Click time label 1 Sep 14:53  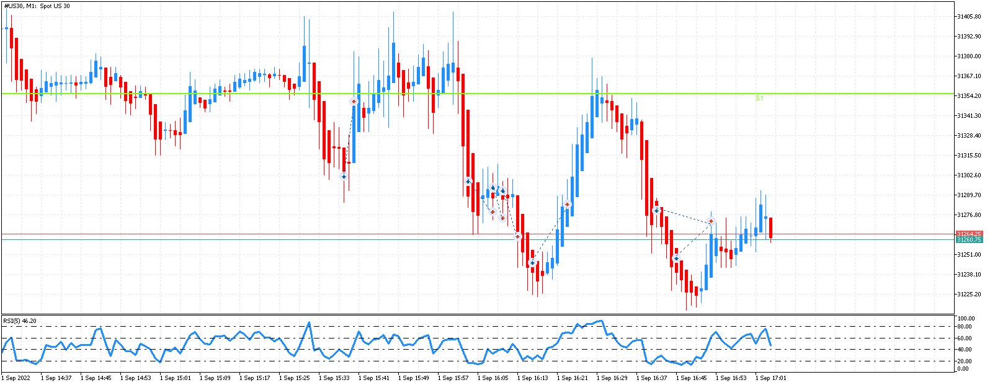tap(136, 378)
